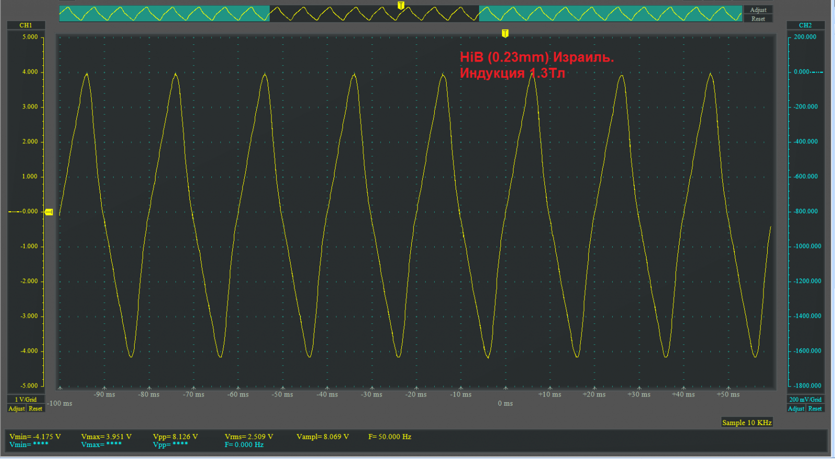Image resolution: width=835 pixels, height=459 pixels.
Task: Click Adjust under the CH1 scale
Action: (17, 408)
